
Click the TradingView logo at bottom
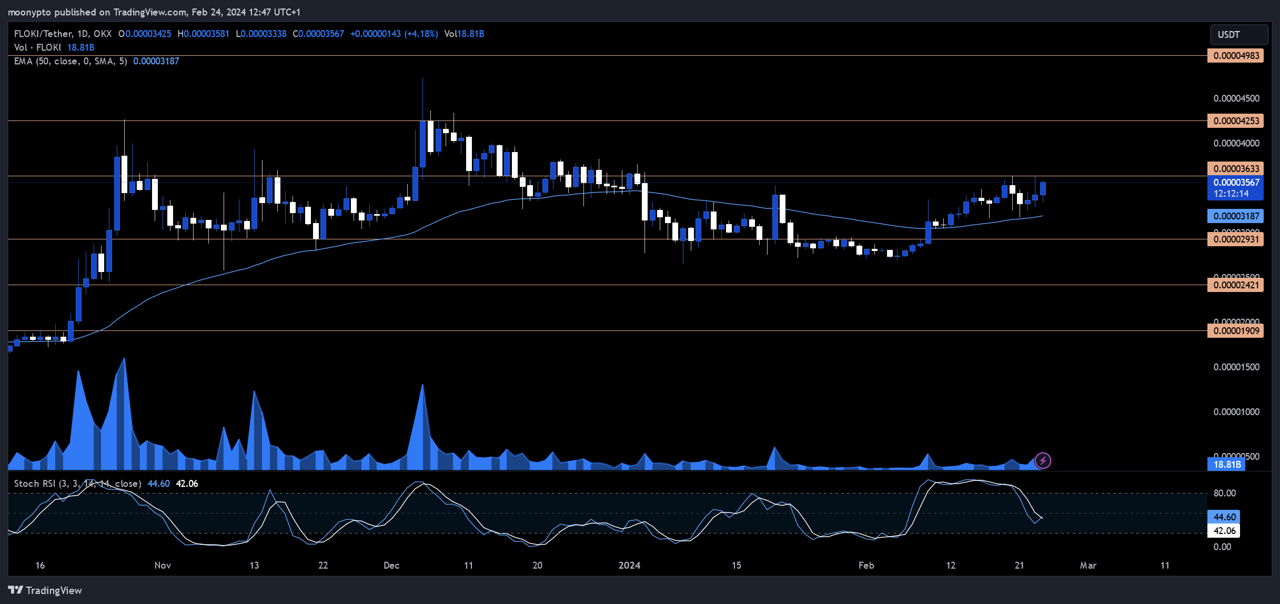[x=45, y=590]
